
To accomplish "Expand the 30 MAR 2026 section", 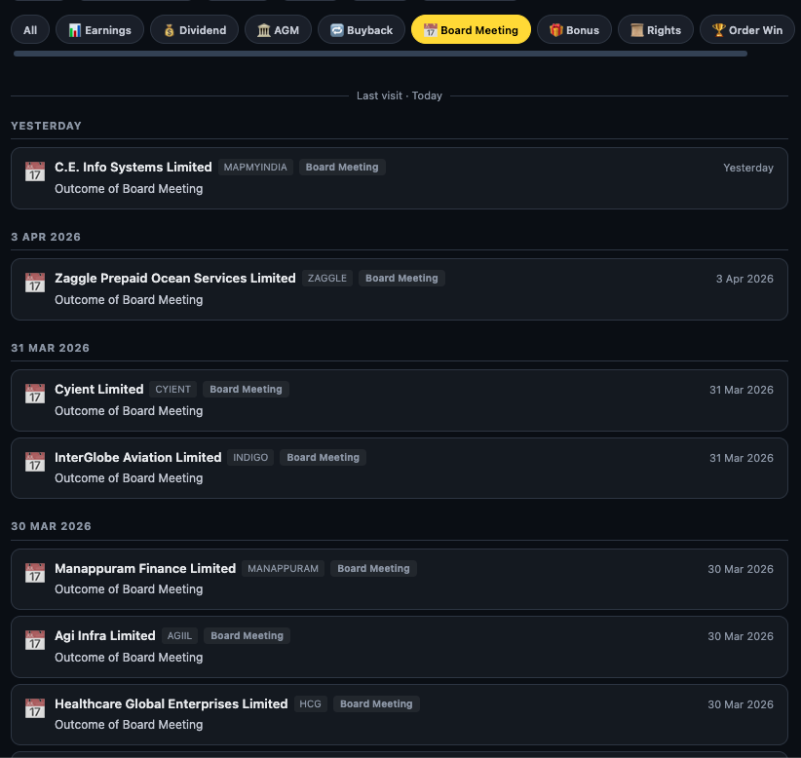I will coord(51,526).
